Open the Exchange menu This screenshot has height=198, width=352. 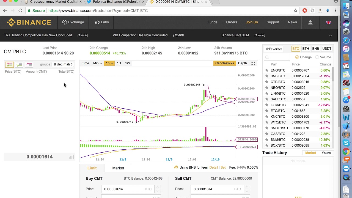point(73,22)
